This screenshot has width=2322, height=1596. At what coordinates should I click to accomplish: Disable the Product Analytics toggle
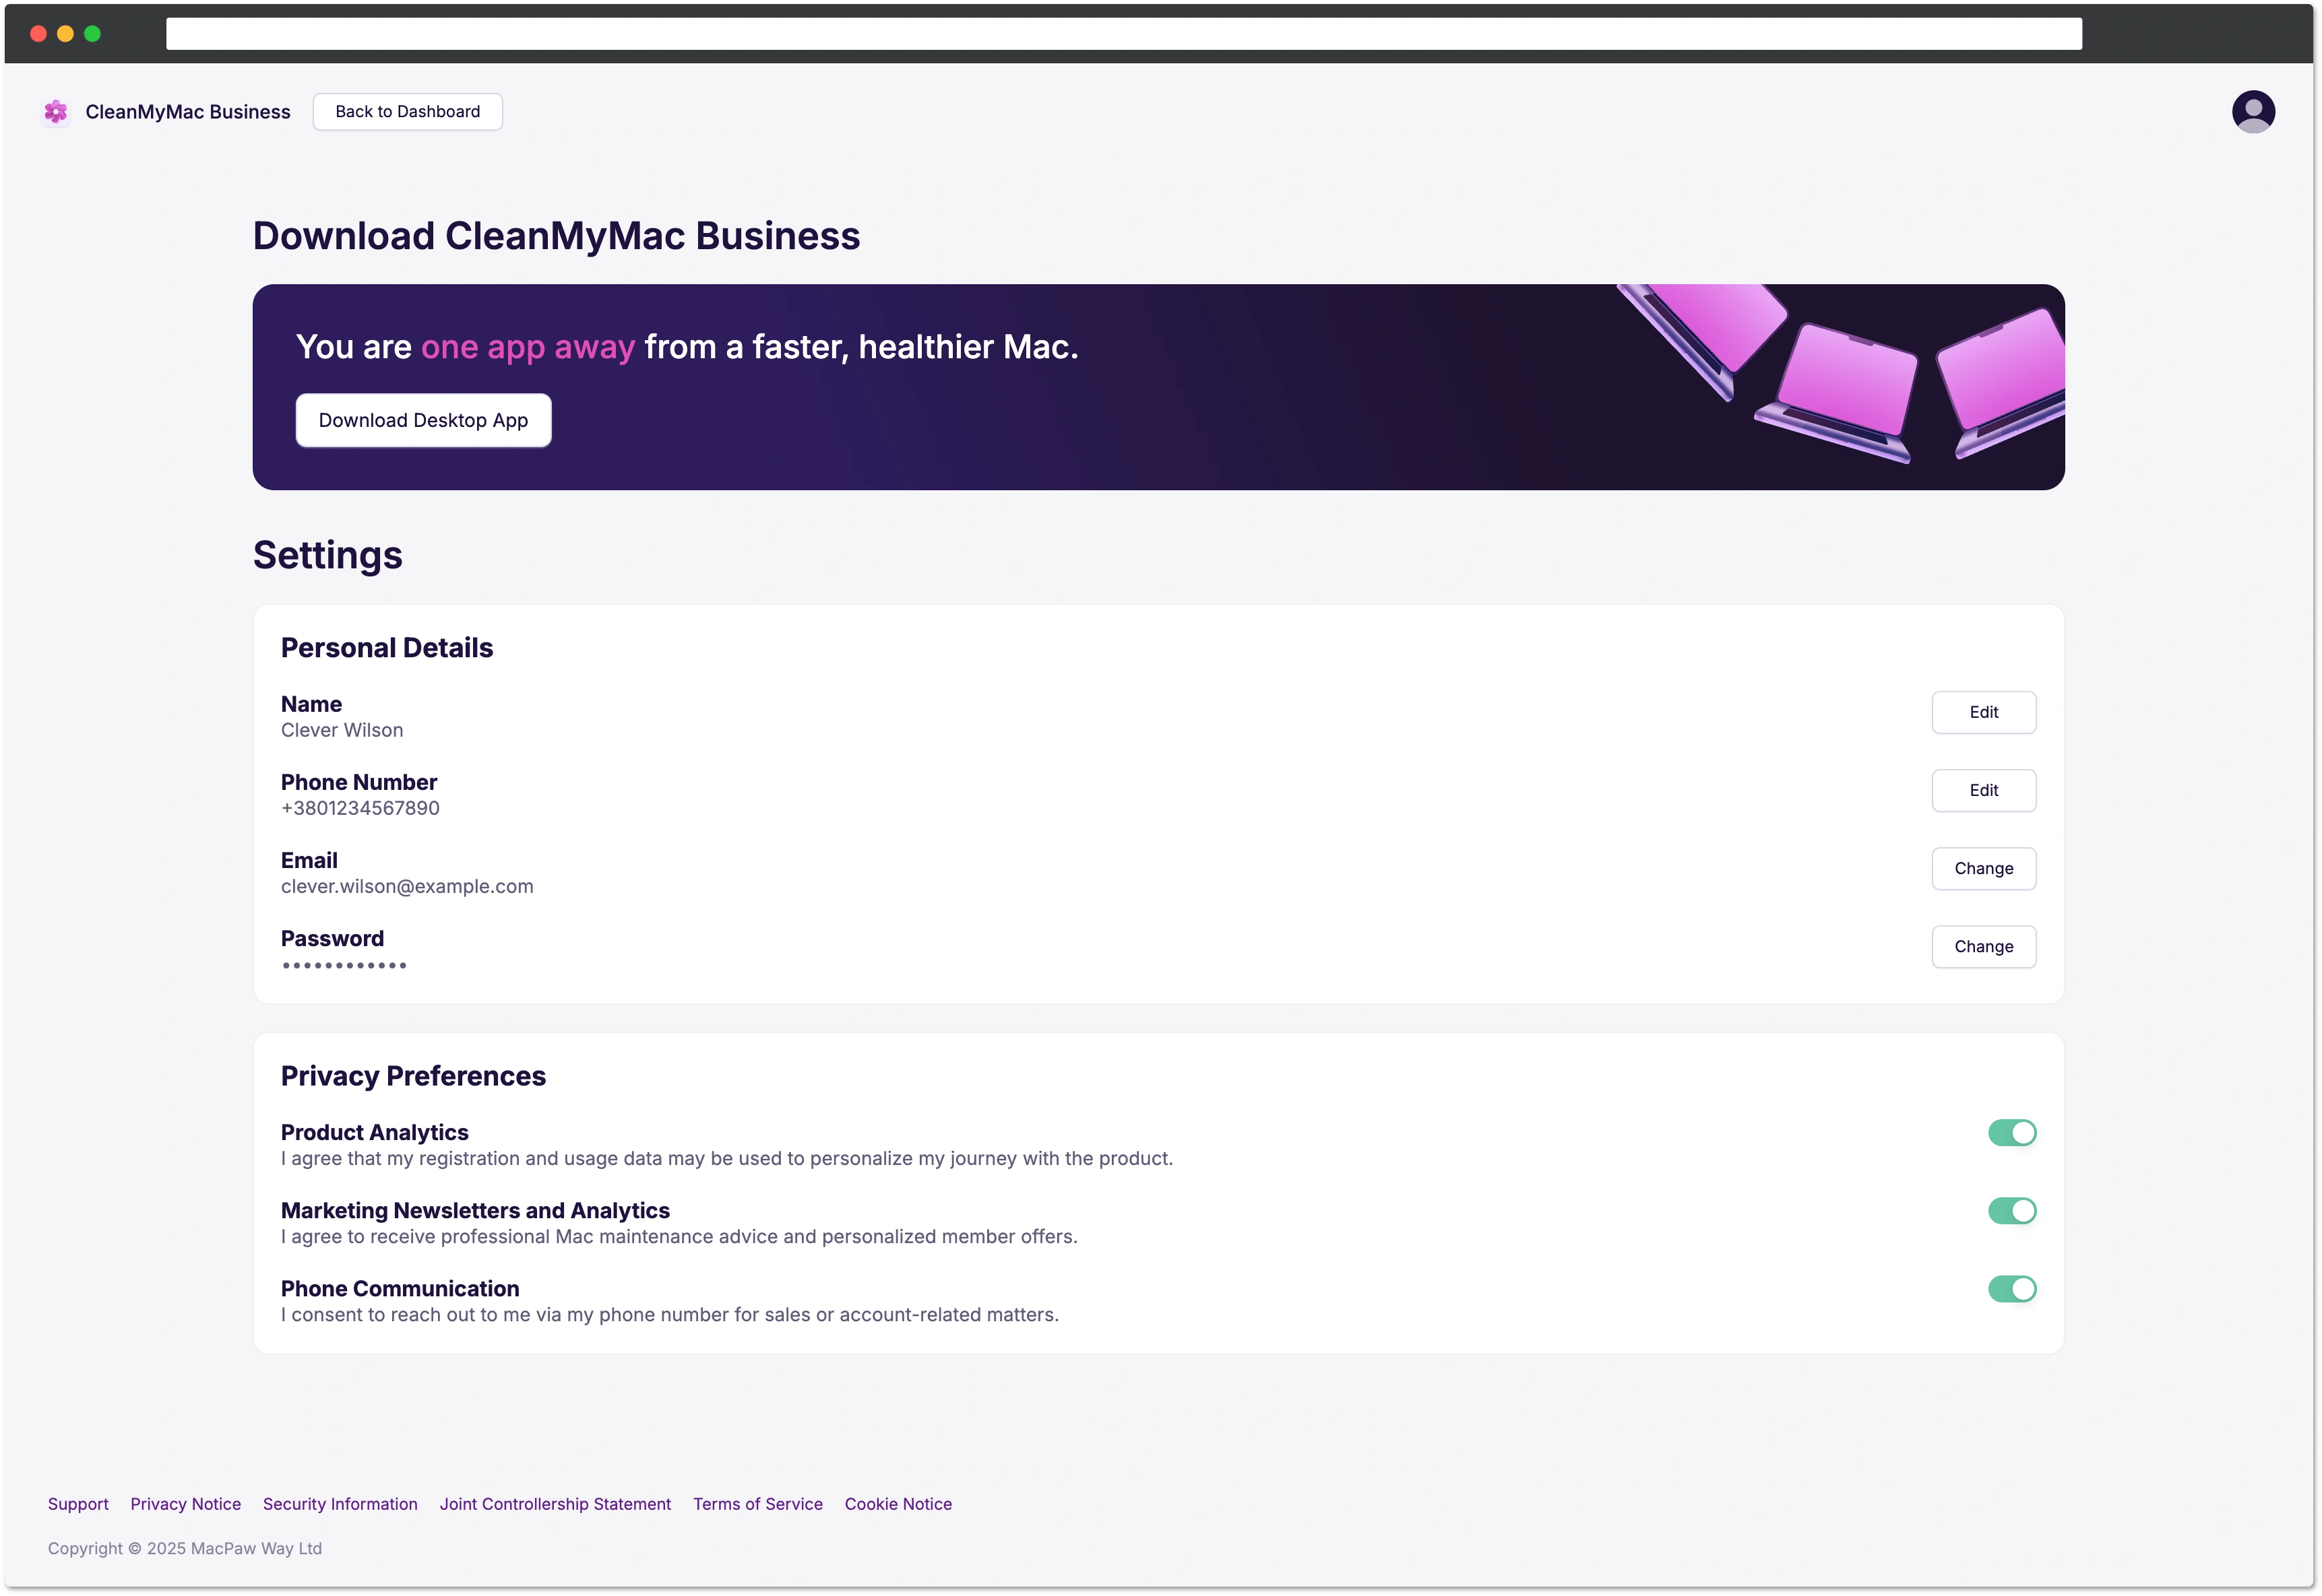pyautogui.click(x=2012, y=1132)
